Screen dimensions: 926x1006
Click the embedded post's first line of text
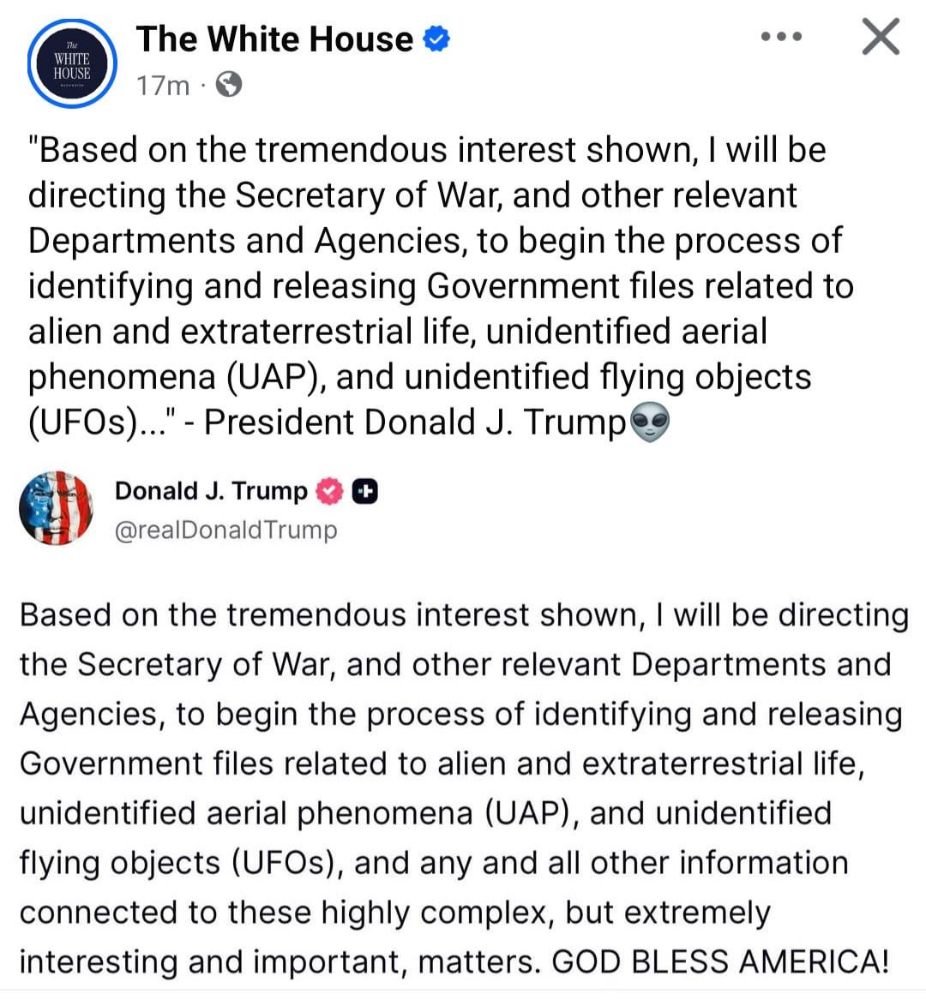(x=463, y=615)
